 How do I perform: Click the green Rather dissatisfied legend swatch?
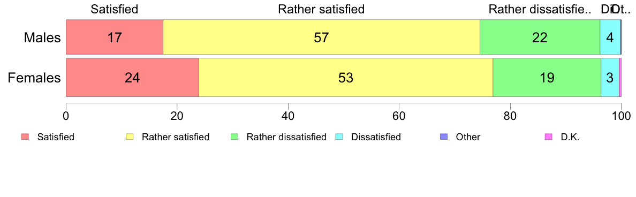[234, 137]
